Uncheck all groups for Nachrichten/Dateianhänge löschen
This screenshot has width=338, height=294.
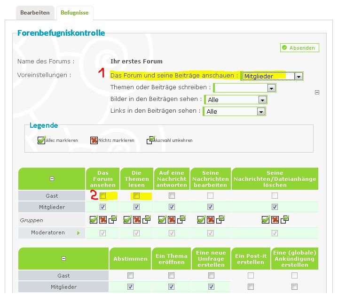[x=275, y=220]
